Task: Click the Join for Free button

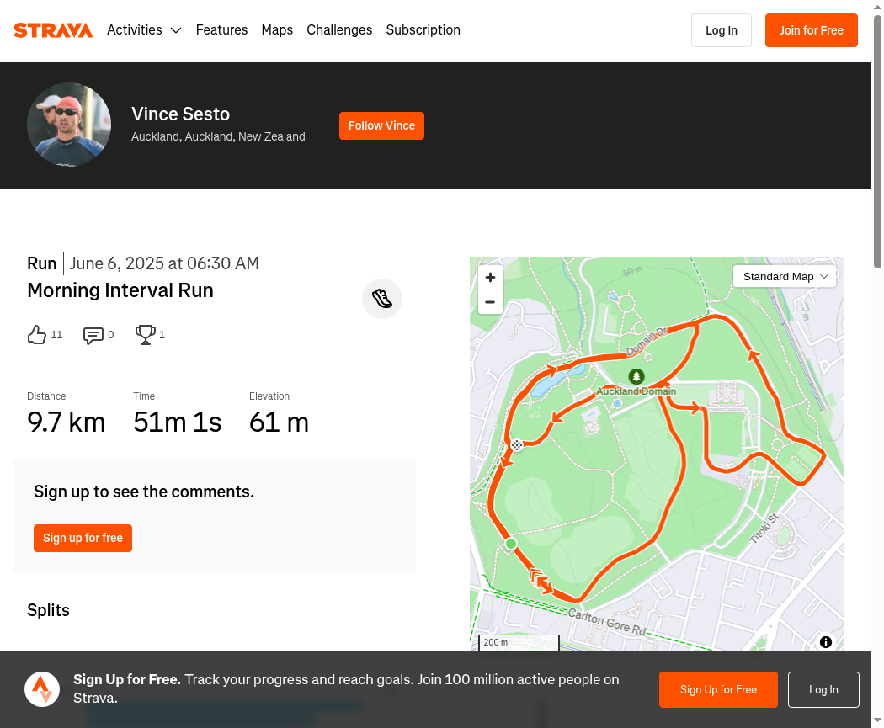Action: point(812,30)
